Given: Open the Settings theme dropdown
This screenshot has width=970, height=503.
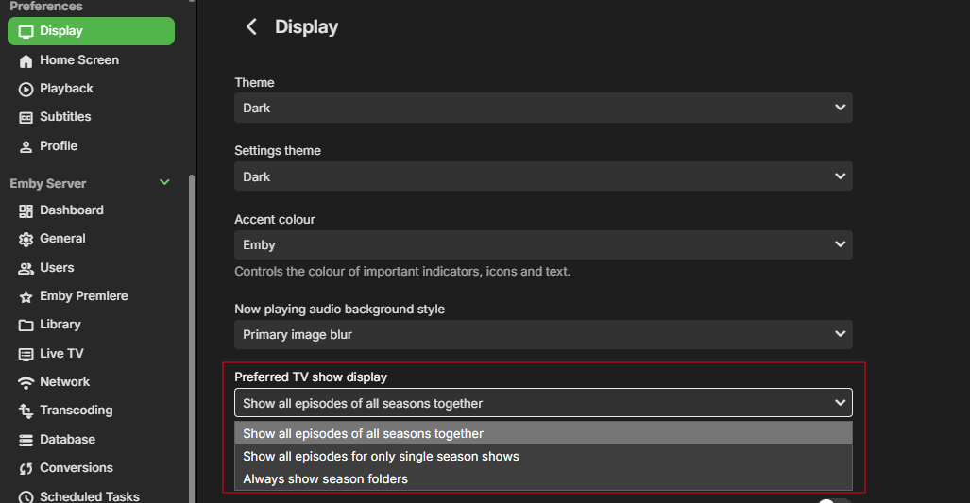Looking at the screenshot, I should point(543,176).
